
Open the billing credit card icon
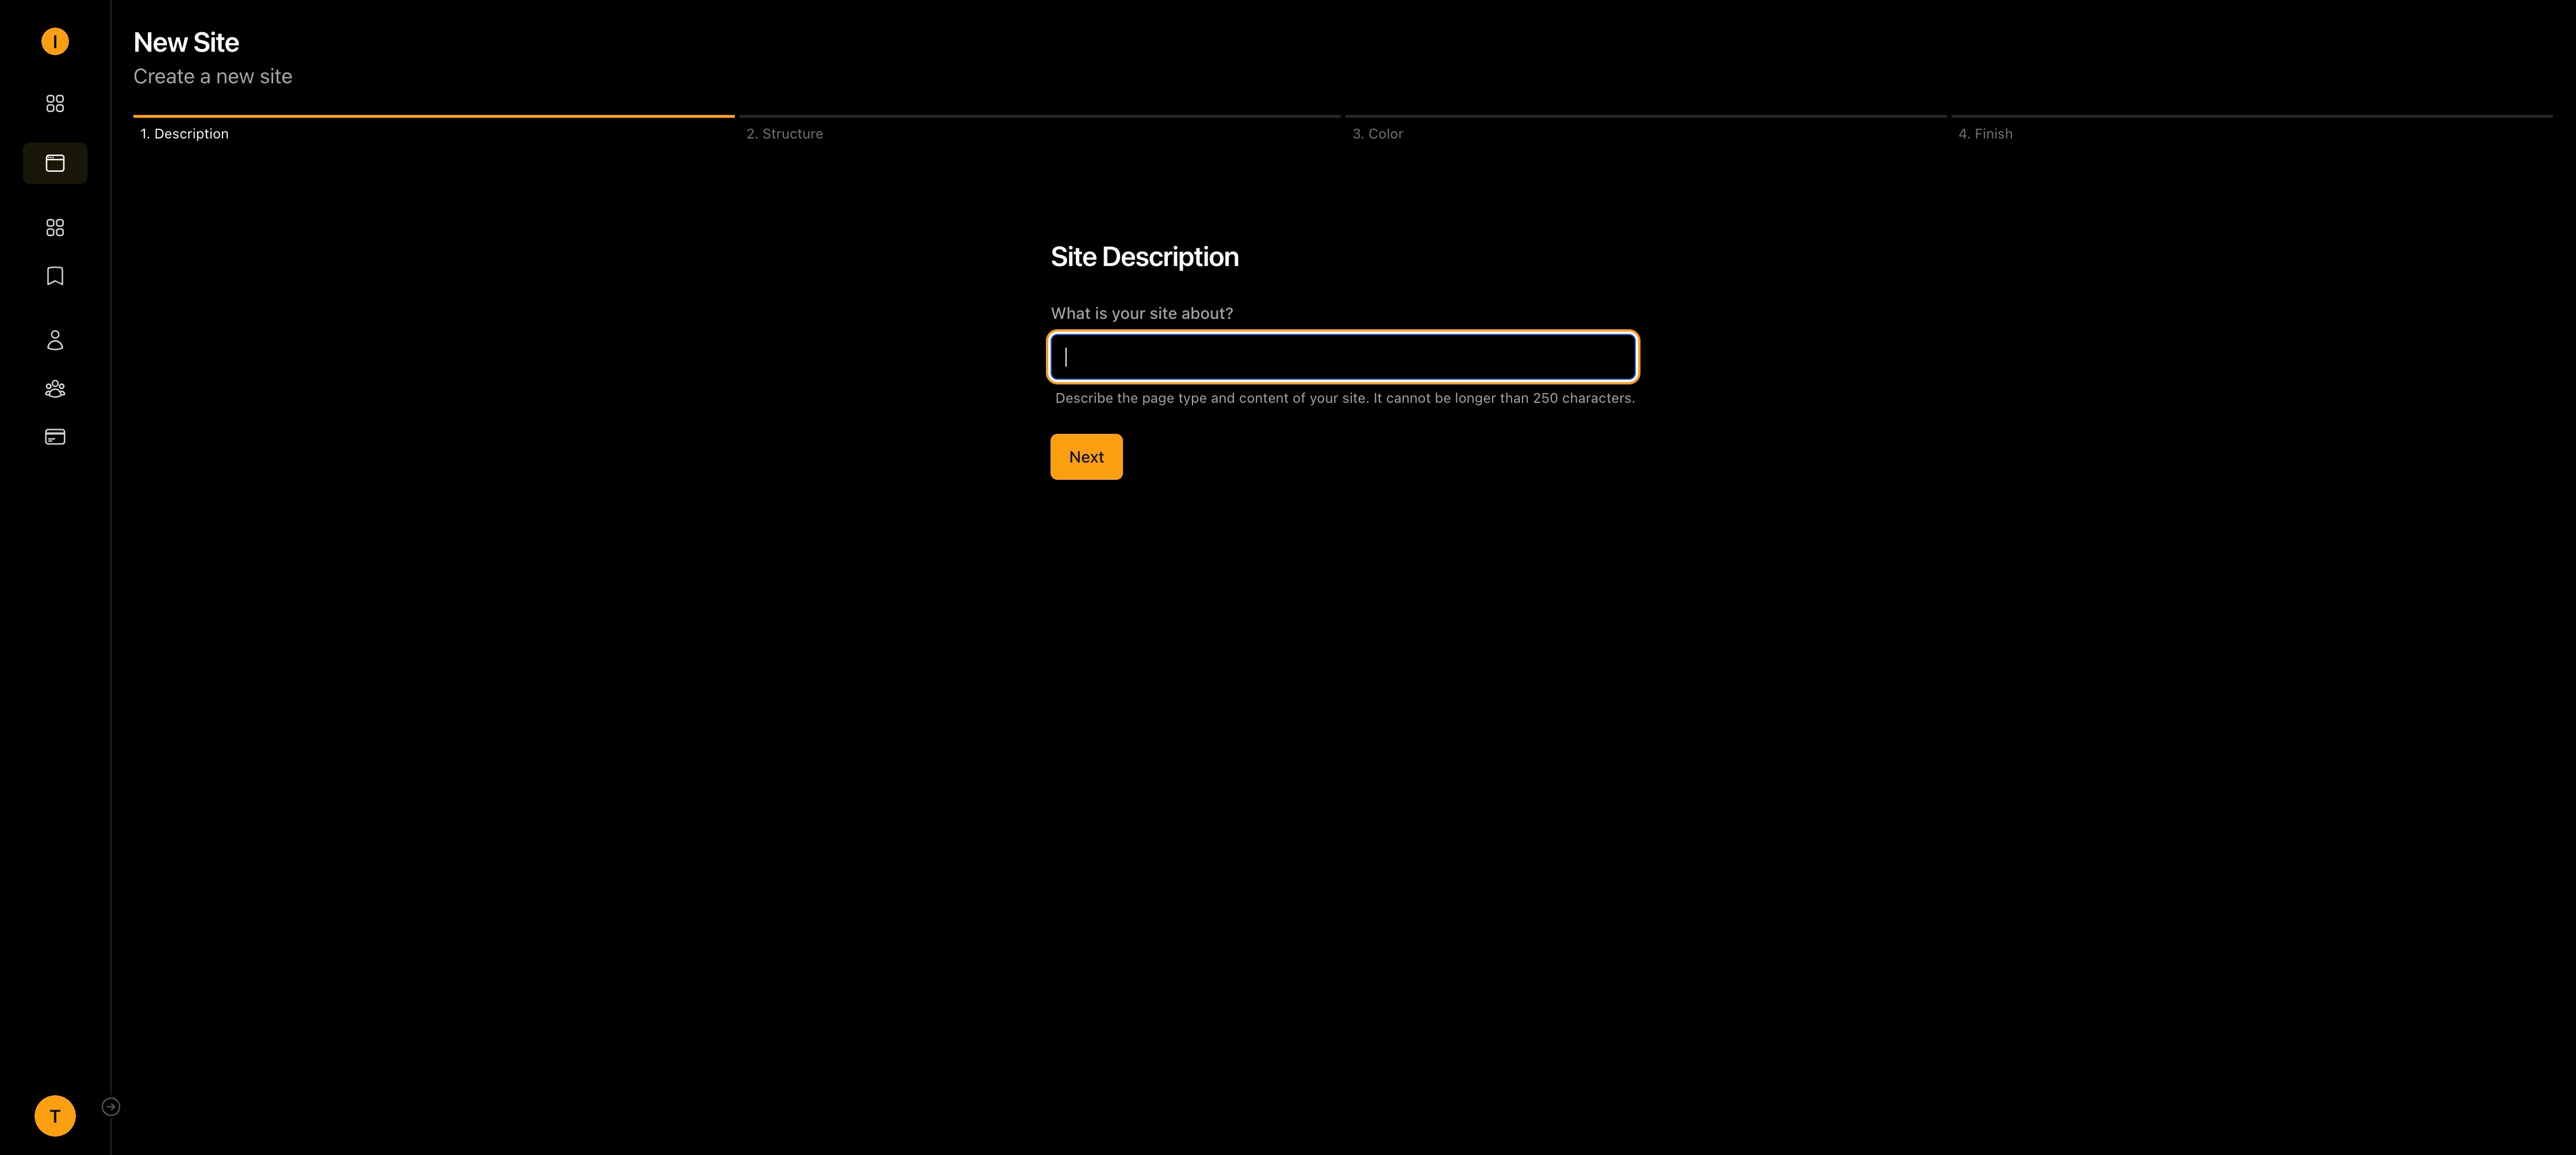55,437
